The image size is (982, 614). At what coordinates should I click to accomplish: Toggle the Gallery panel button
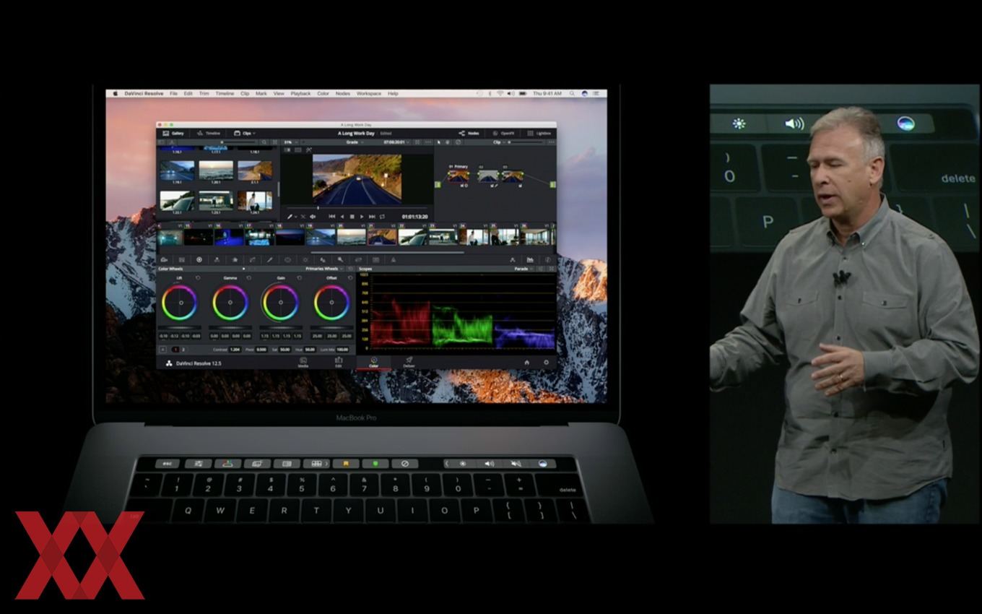coord(173,133)
